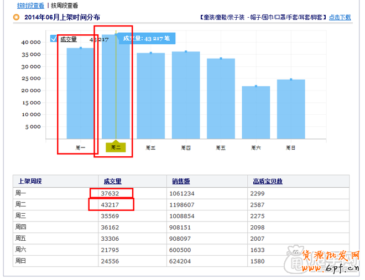Click the highlighted 周二 axis label

(116, 147)
